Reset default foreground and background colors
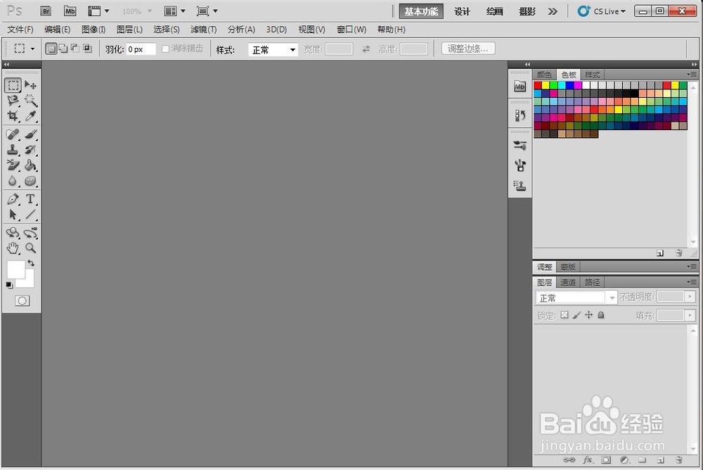The height and width of the screenshot is (470, 703). click(x=9, y=285)
